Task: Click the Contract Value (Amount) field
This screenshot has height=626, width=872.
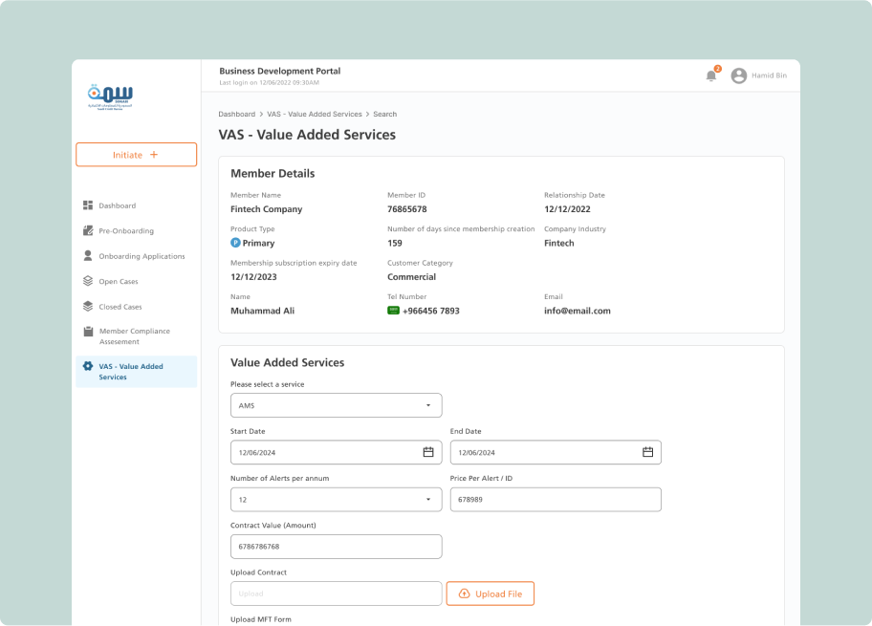Action: tap(336, 547)
